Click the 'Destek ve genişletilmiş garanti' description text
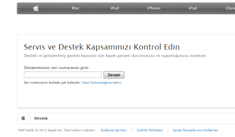 pos(115,56)
